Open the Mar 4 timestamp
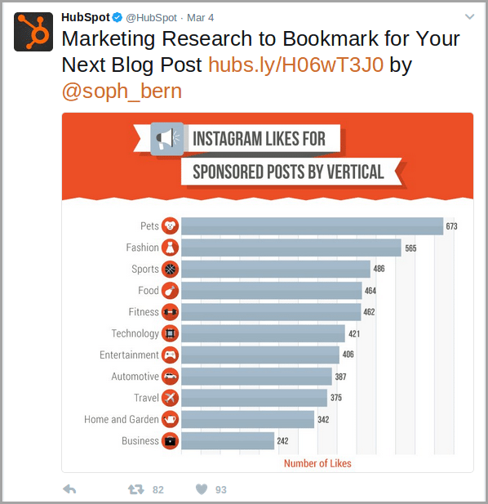 pyautogui.click(x=200, y=18)
